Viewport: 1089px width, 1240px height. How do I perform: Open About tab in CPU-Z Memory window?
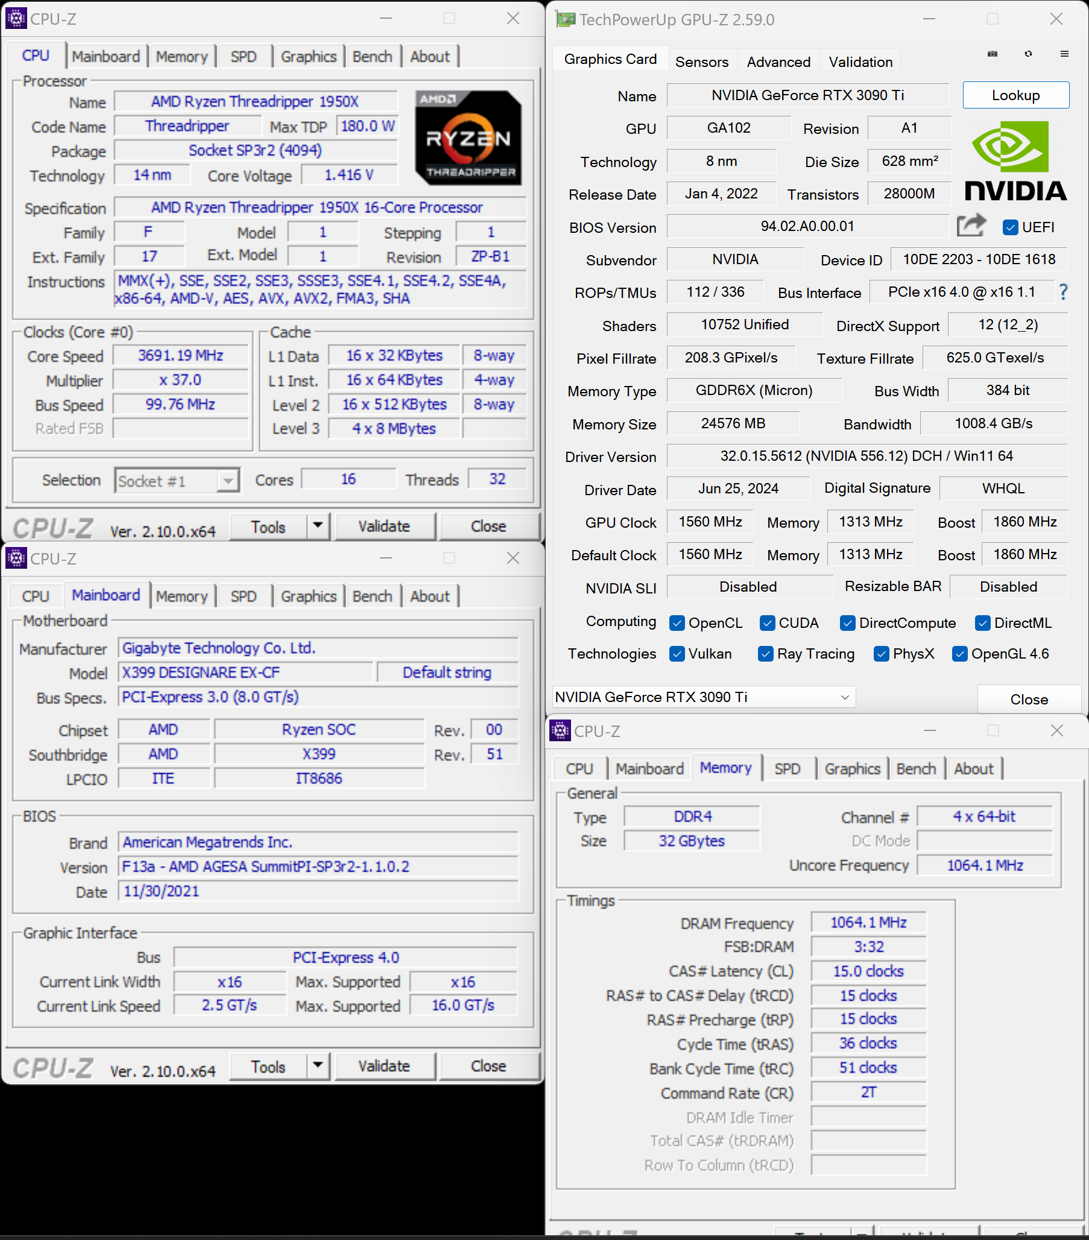[x=974, y=768]
